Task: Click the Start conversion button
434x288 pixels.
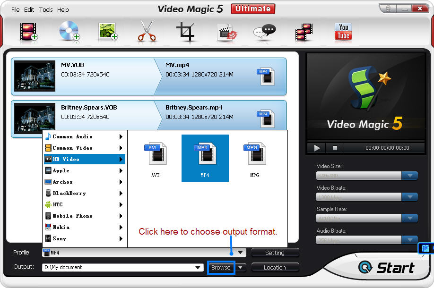Action: tap(387, 267)
